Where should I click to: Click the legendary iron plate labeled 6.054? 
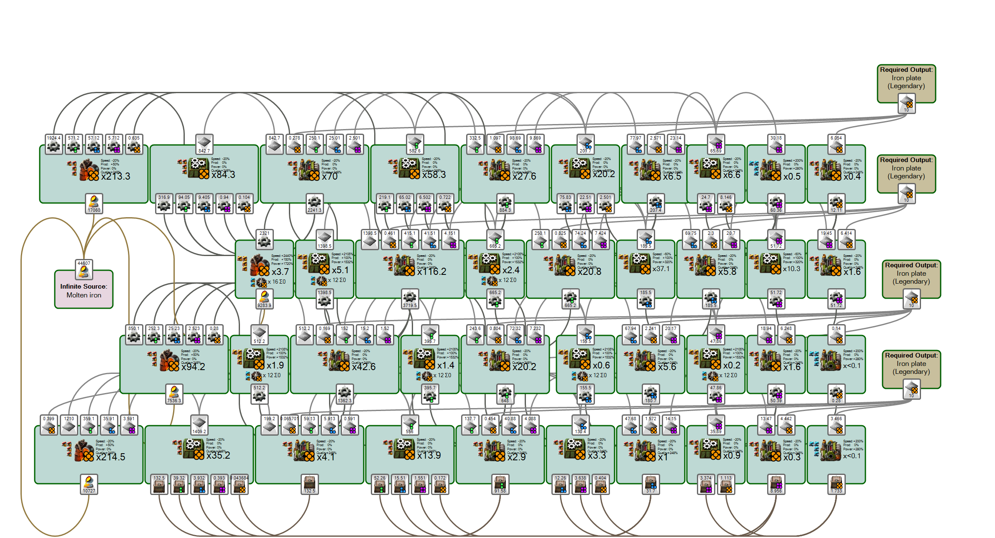(836, 144)
